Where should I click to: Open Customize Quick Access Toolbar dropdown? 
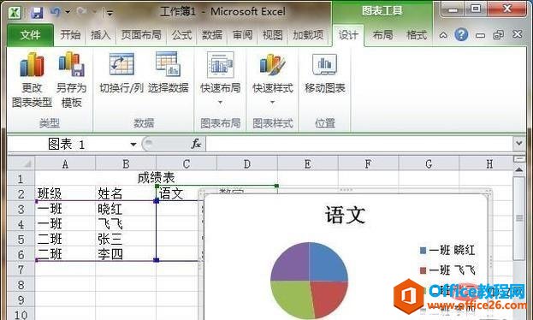pyautogui.click(x=110, y=14)
